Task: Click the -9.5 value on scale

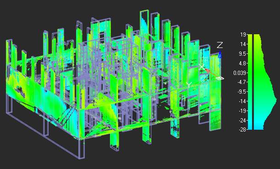Action: tap(242, 92)
